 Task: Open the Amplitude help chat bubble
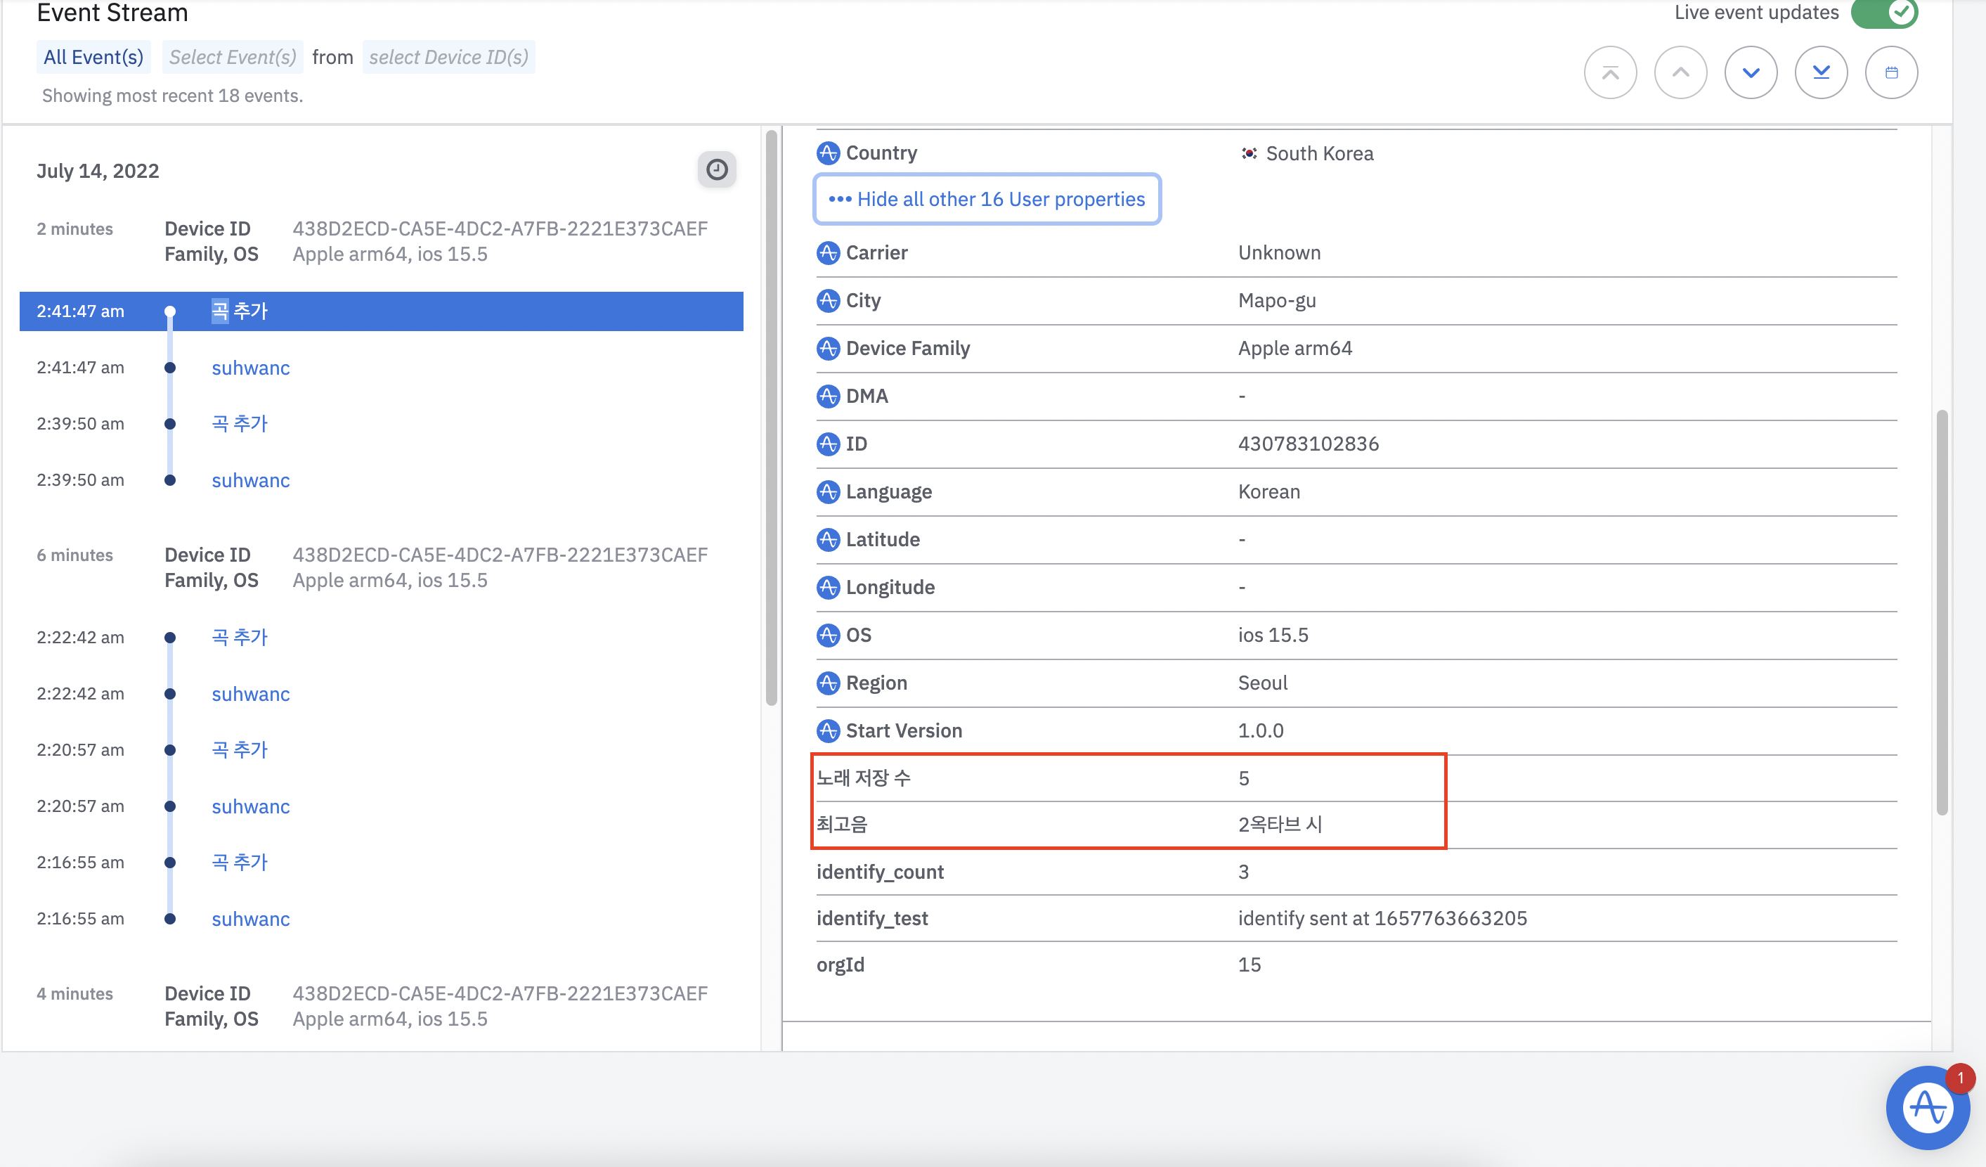click(1927, 1107)
